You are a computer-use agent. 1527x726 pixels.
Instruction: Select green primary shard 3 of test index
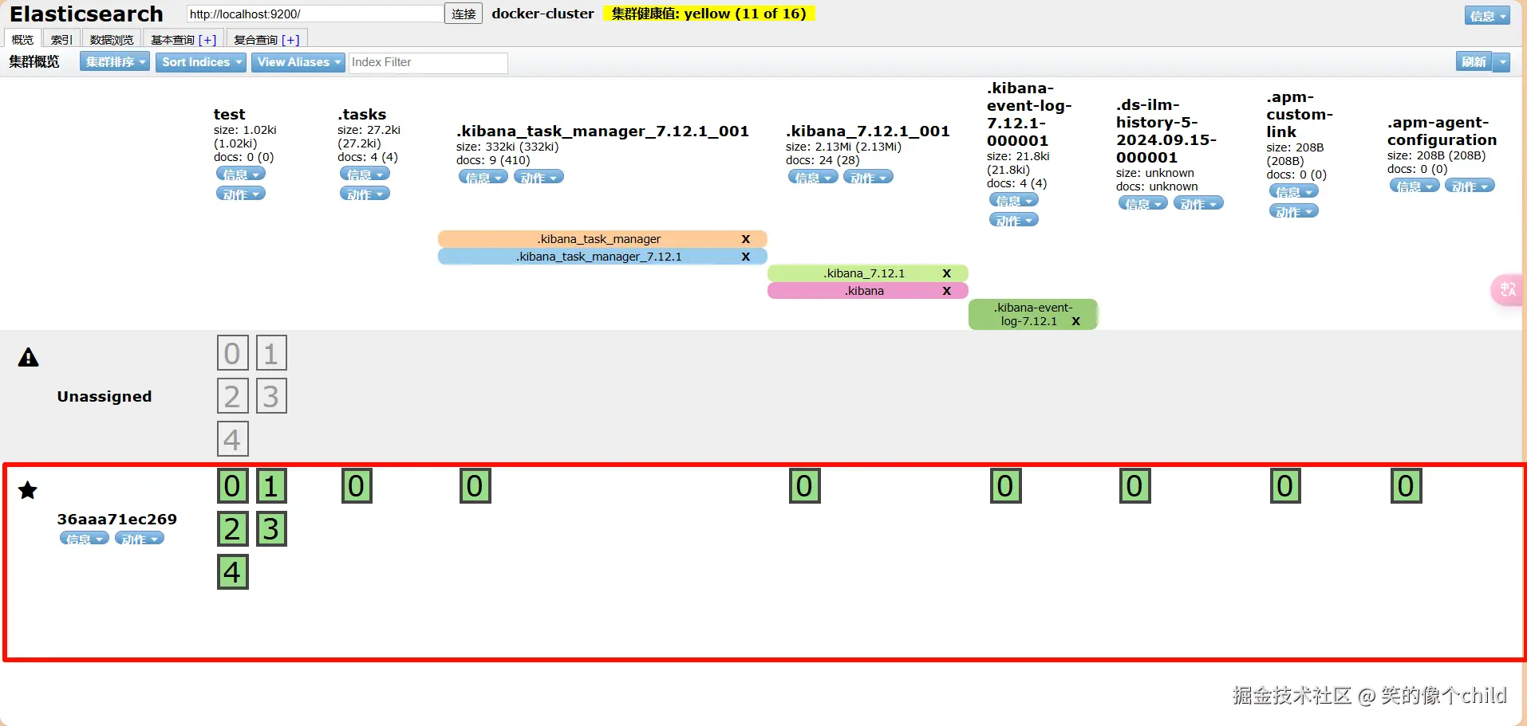tap(271, 529)
